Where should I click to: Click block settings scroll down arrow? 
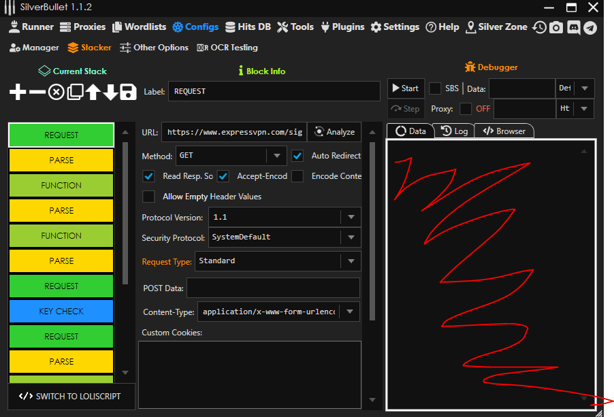coord(372,400)
